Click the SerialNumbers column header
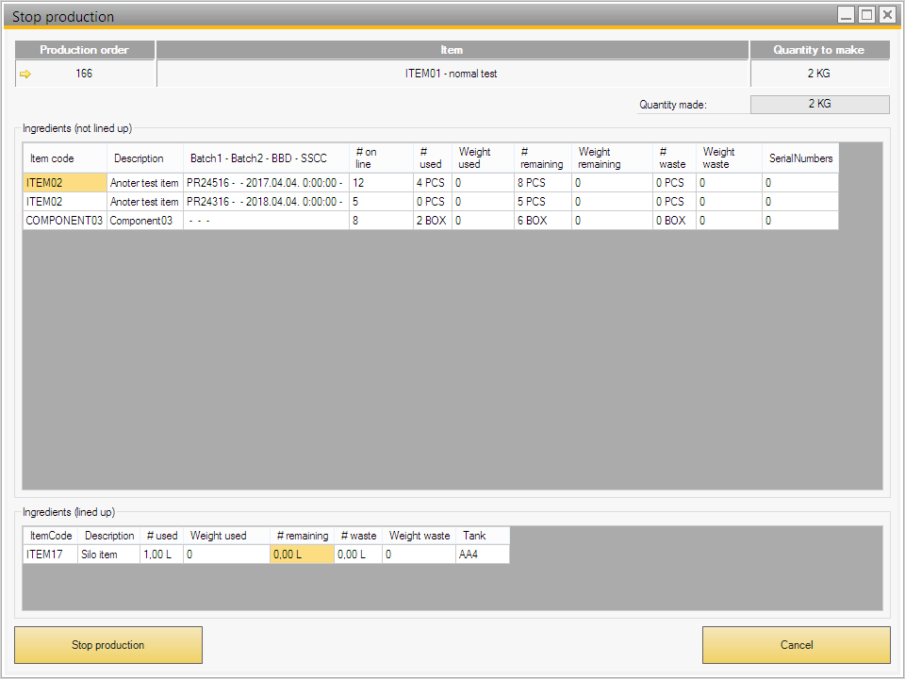Image resolution: width=905 pixels, height=679 pixels. (x=800, y=158)
